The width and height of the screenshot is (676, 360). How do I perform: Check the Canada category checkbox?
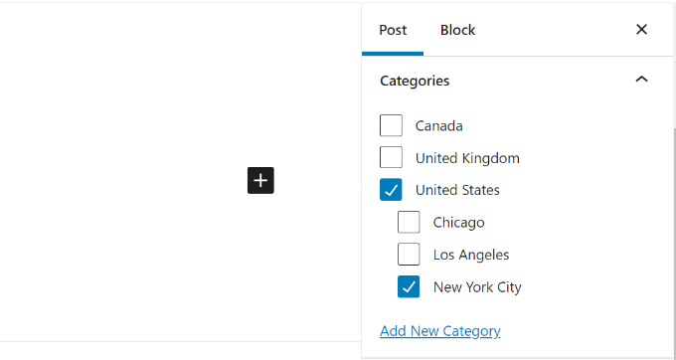pos(391,125)
